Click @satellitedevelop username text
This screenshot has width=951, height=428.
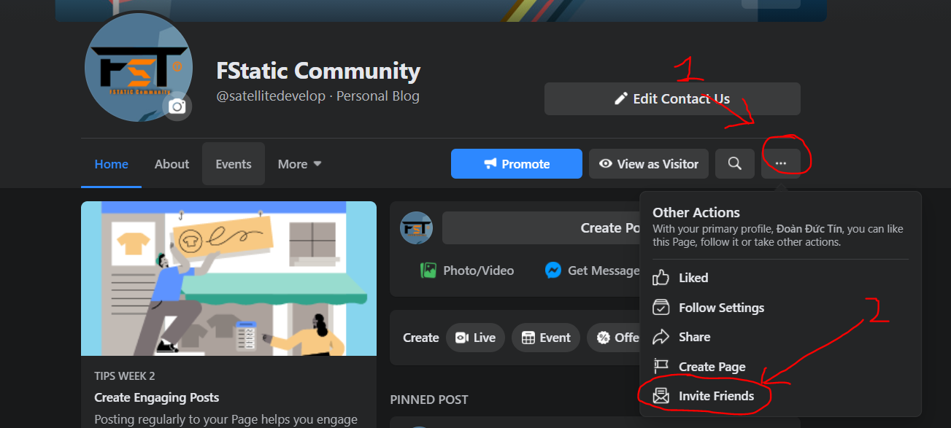click(271, 96)
